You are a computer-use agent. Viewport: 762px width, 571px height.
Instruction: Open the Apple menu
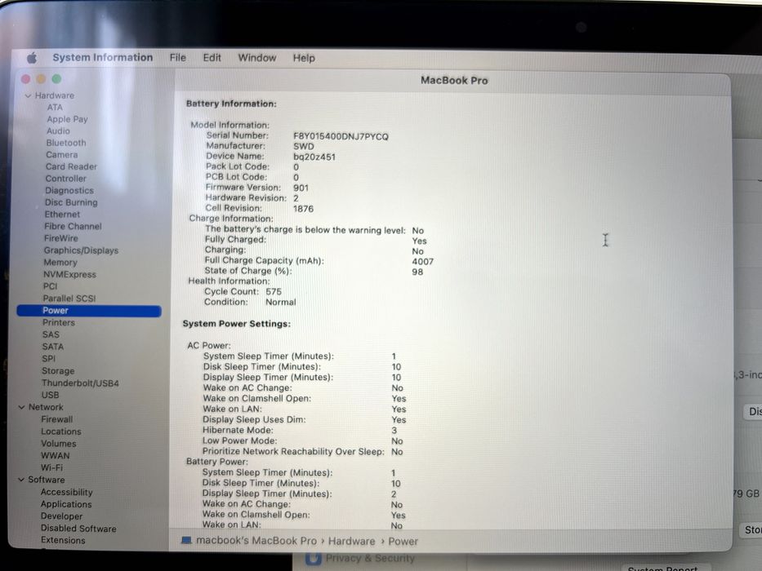(x=32, y=58)
